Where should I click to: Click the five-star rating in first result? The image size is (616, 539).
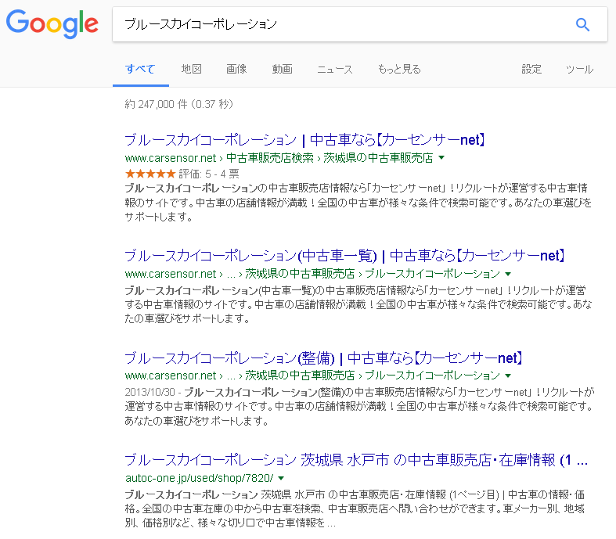tap(149, 174)
